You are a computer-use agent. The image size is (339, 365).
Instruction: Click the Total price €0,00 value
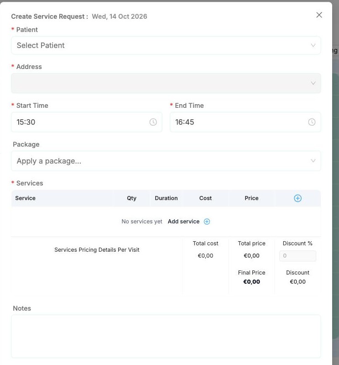pos(251,256)
